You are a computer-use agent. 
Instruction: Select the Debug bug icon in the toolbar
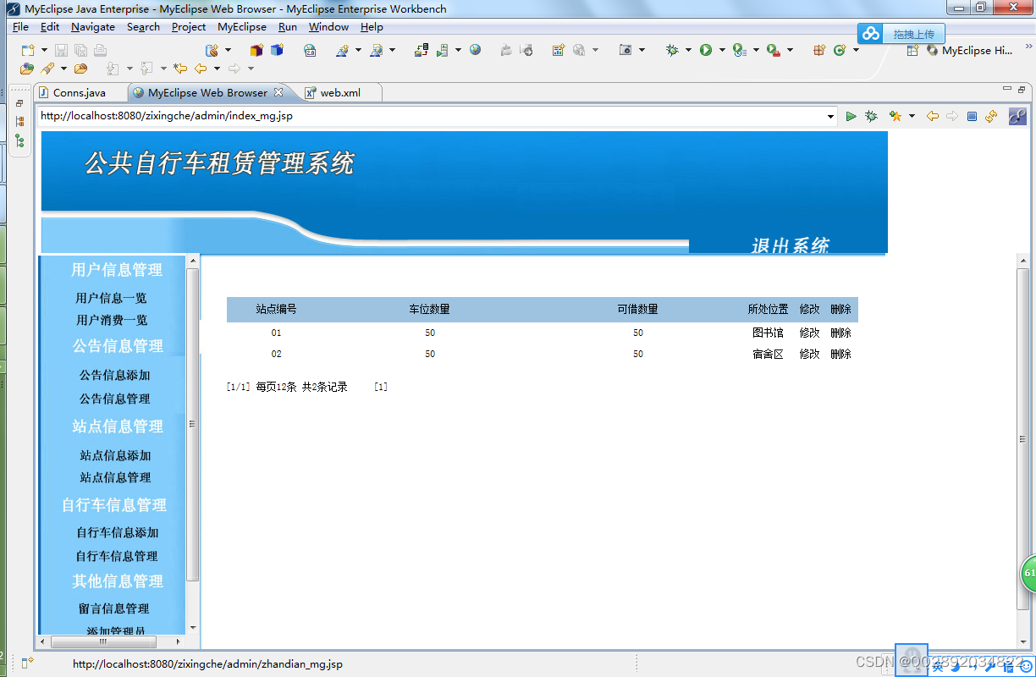[x=672, y=49]
